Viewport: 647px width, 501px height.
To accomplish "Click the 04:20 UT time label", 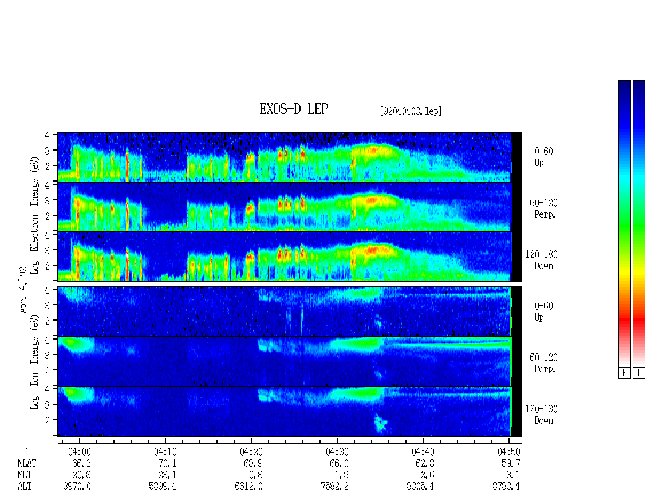I will click(251, 452).
